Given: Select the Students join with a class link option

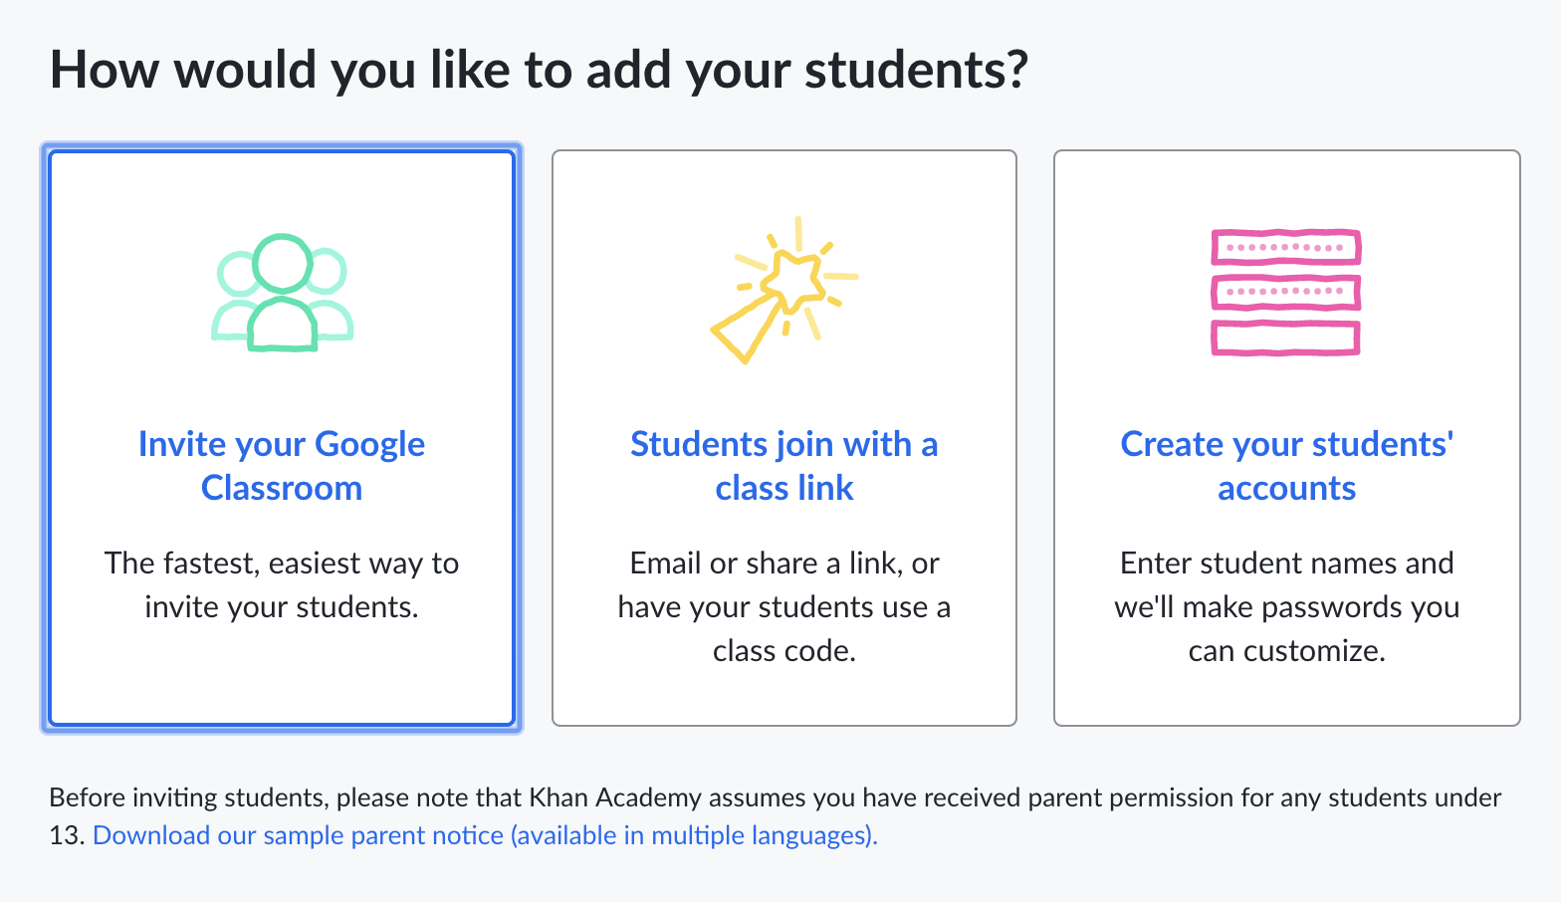Looking at the screenshot, I should click(x=783, y=438).
